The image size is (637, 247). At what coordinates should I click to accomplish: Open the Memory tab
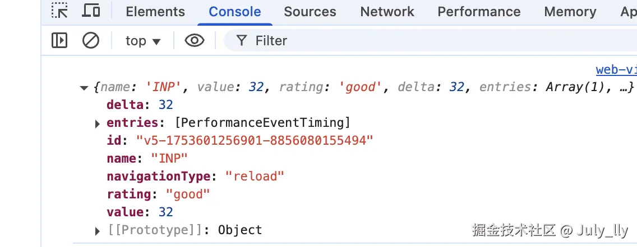pyautogui.click(x=570, y=12)
